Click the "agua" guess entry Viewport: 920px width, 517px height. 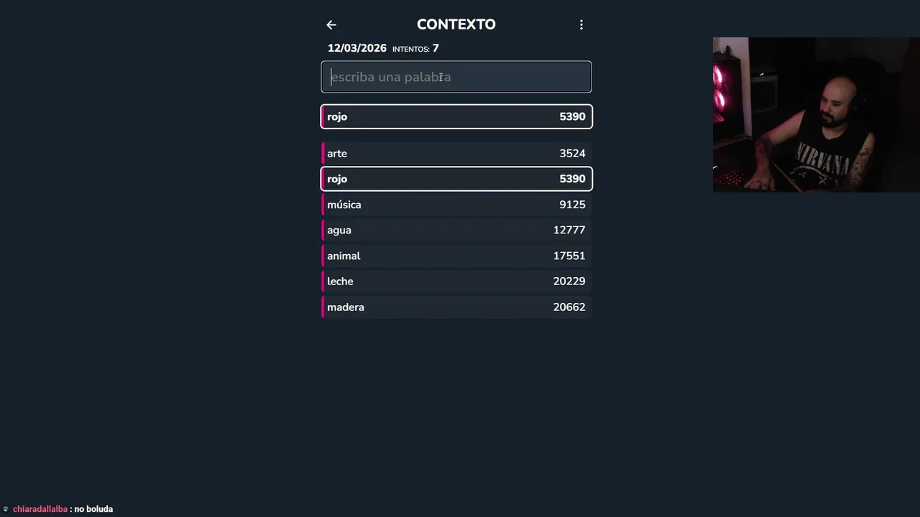[456, 230]
